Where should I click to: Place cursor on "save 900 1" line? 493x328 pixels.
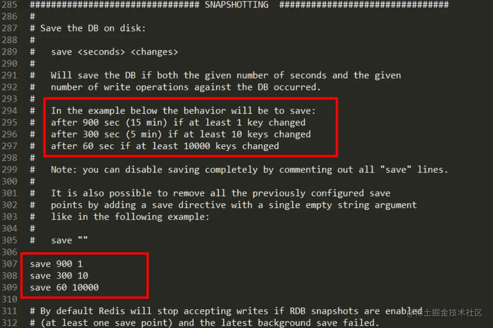coord(56,264)
